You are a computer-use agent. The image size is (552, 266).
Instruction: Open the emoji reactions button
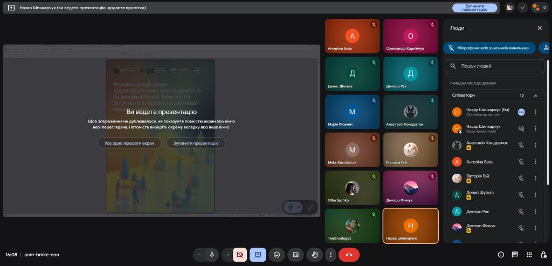[277, 254]
